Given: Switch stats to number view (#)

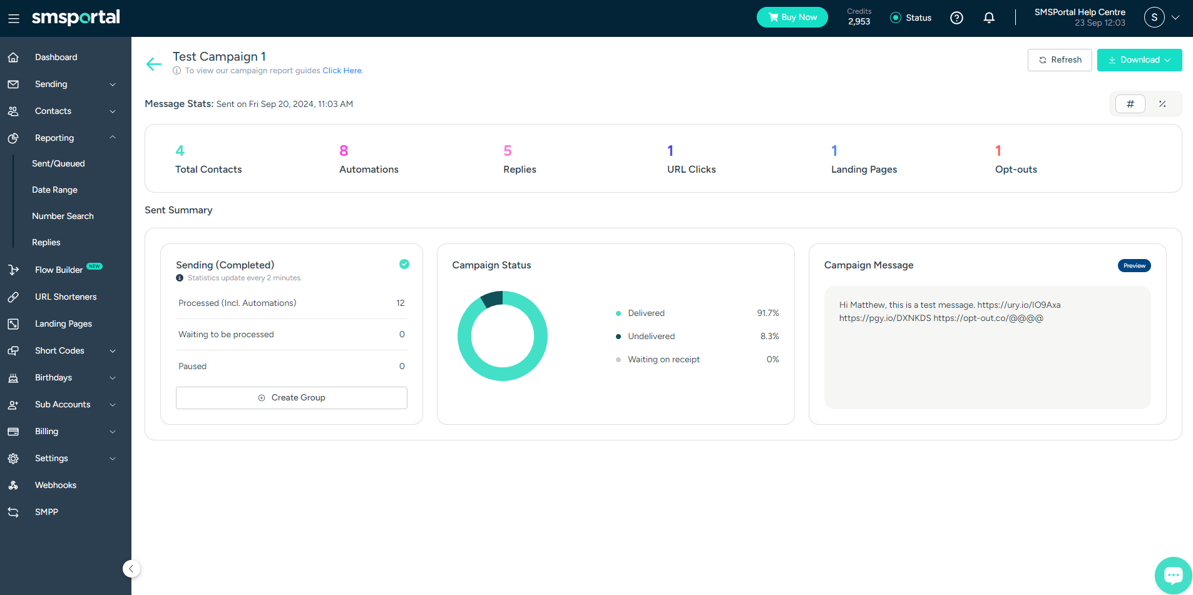Looking at the screenshot, I should tap(1130, 104).
